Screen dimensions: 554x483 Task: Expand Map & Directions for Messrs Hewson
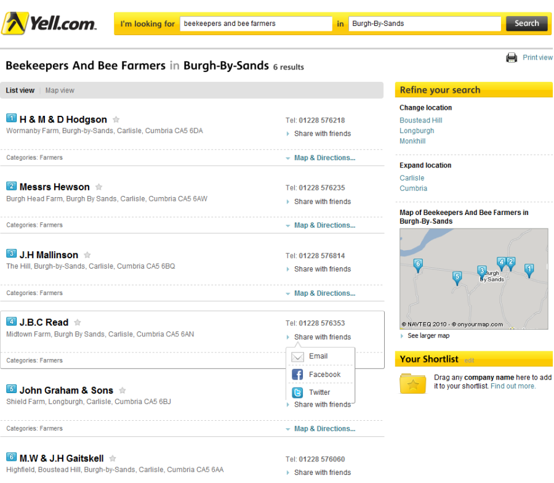click(321, 225)
